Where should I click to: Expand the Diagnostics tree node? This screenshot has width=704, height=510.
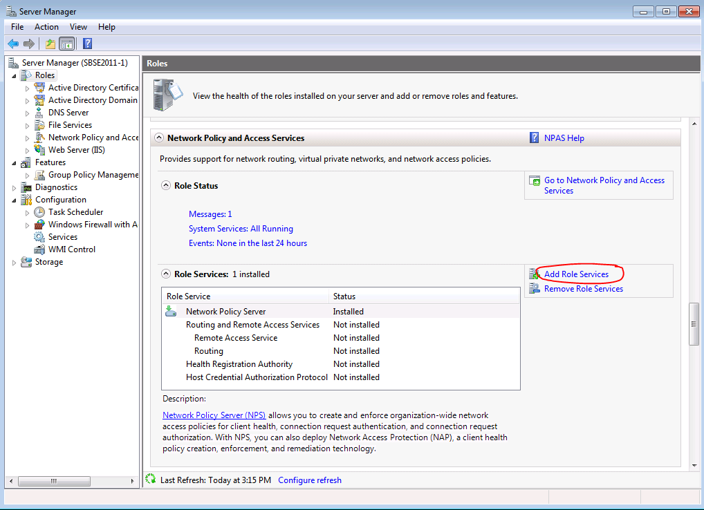(x=15, y=188)
